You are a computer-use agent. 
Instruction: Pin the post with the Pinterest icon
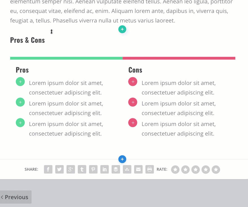pyautogui.click(x=93, y=169)
